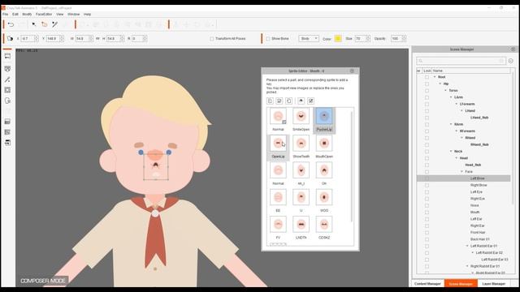
Task: Click the X position input field
Action: point(27,39)
